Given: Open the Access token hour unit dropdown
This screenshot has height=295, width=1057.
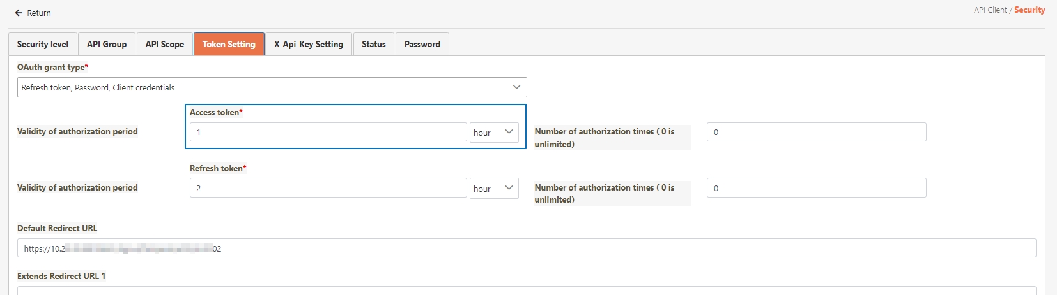Looking at the screenshot, I should click(493, 132).
